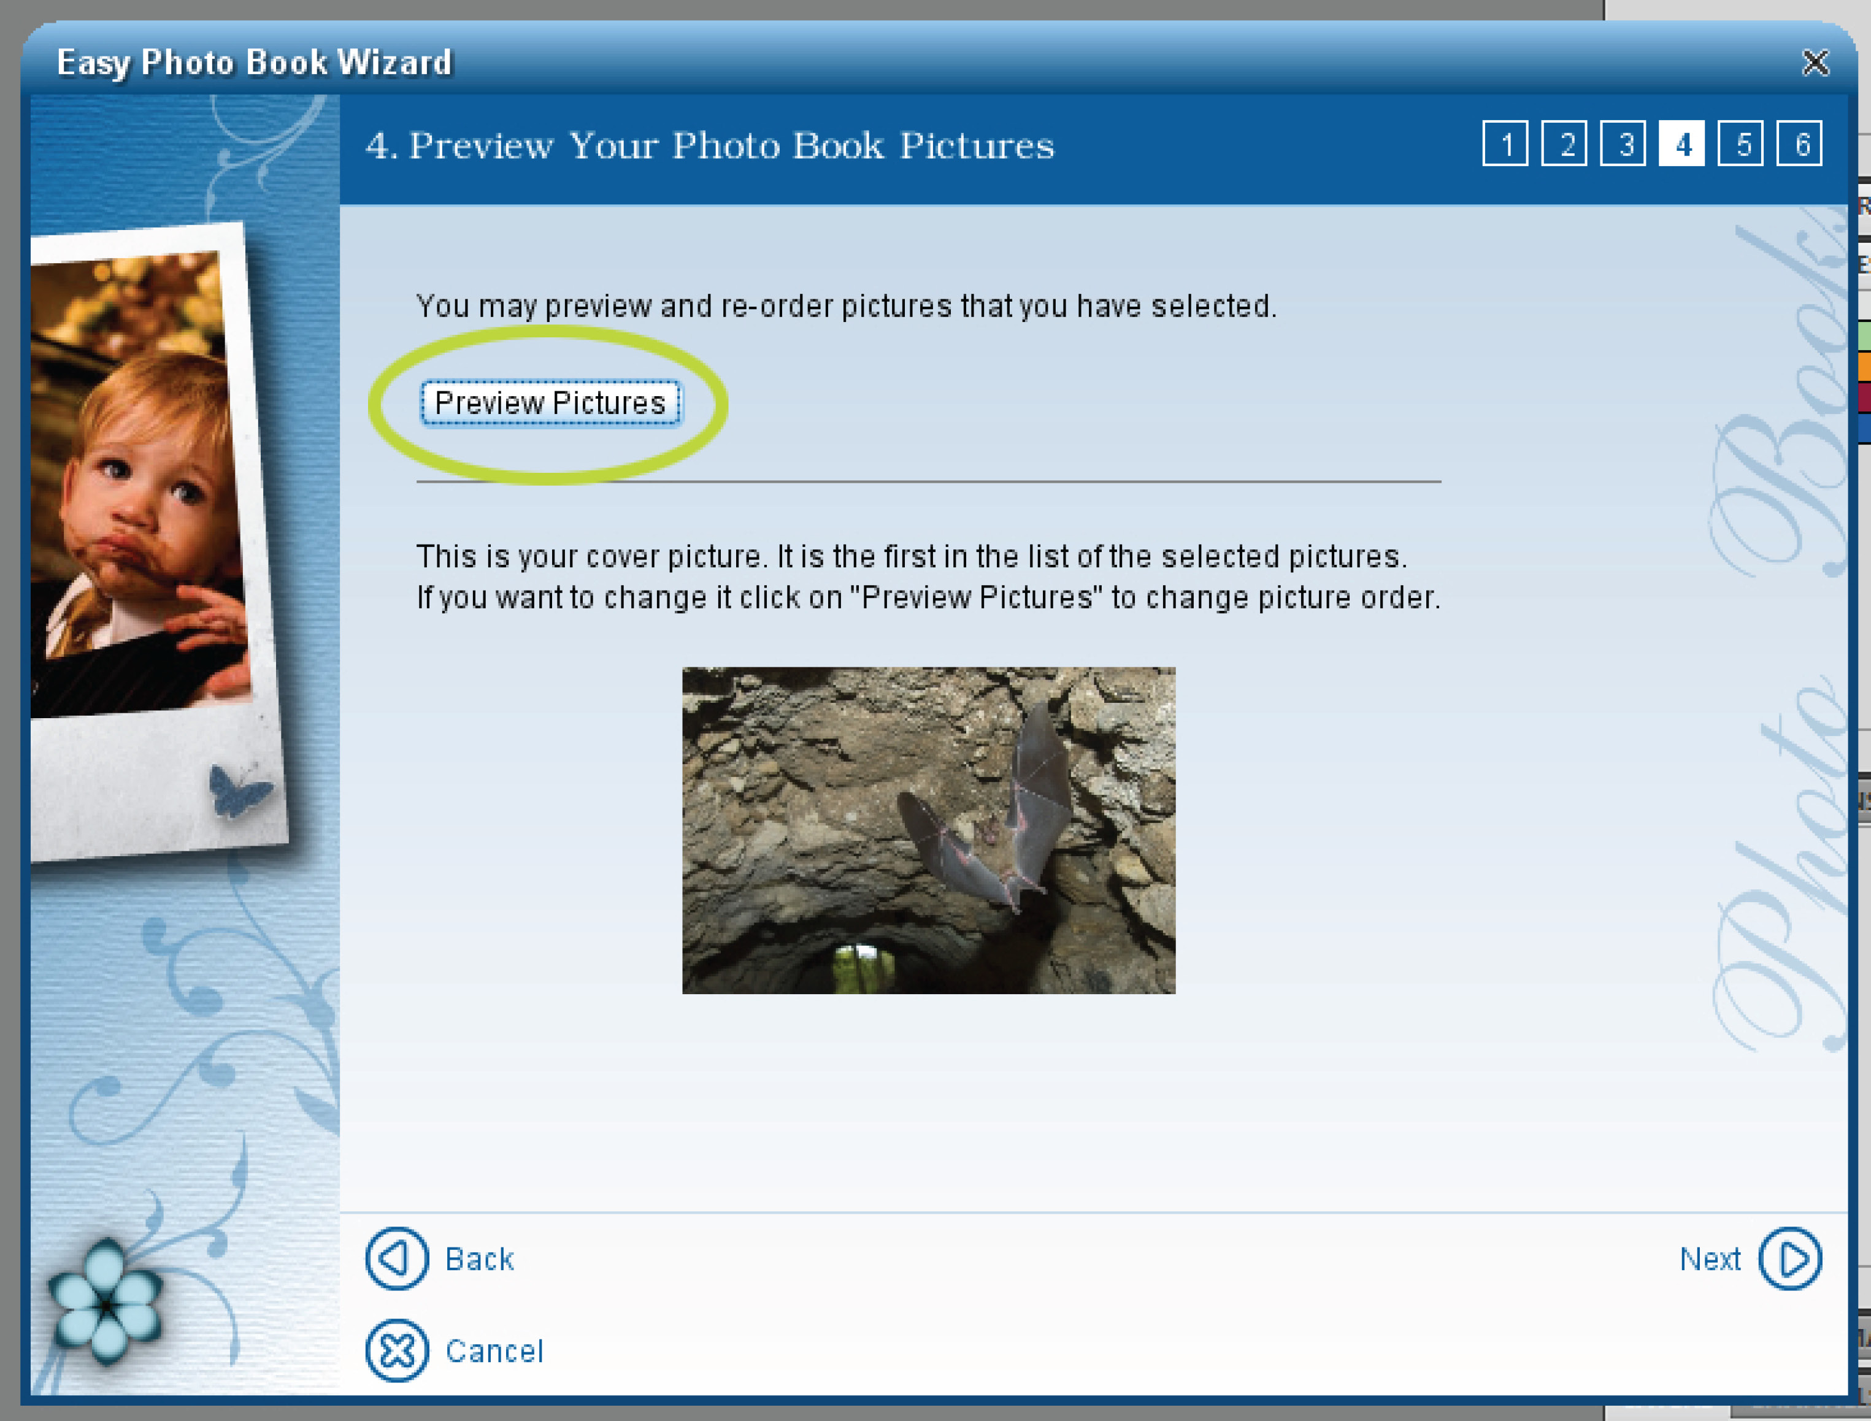
Task: Click the Cancel text link
Action: pos(495,1351)
